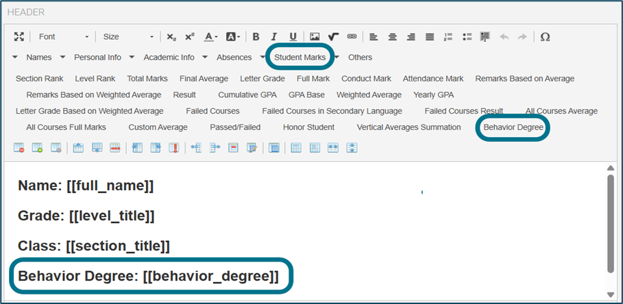
Task: Open the Student Marks menu
Action: coord(300,58)
